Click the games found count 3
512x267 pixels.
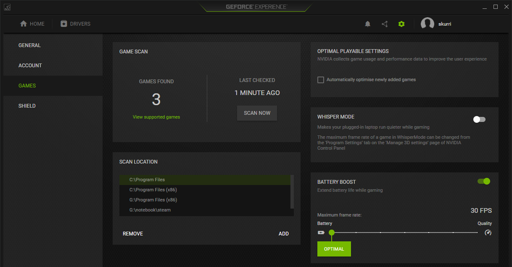coord(156,100)
